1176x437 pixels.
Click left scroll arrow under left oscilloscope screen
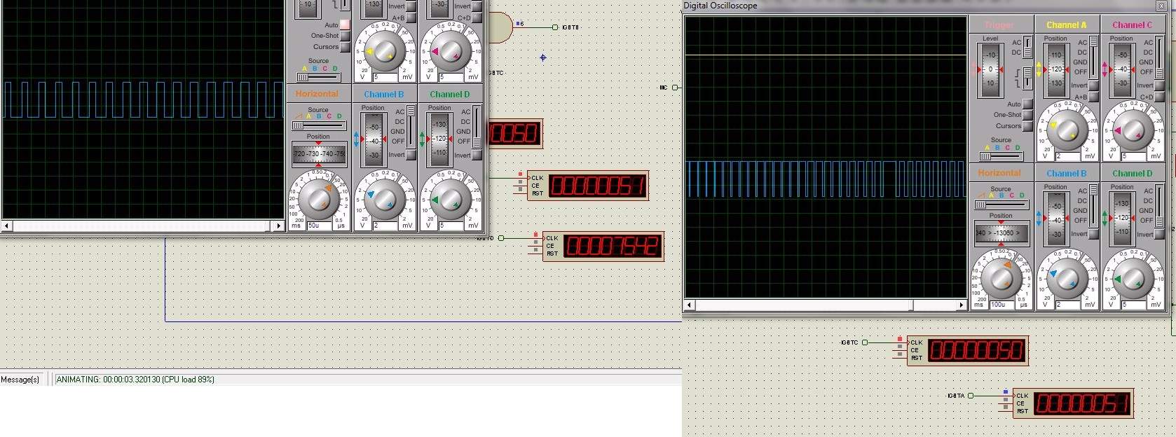[7, 226]
